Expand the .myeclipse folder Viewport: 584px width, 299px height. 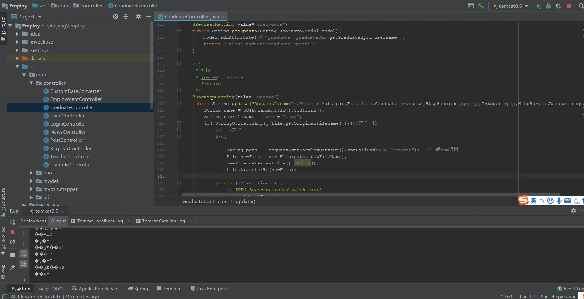17,42
